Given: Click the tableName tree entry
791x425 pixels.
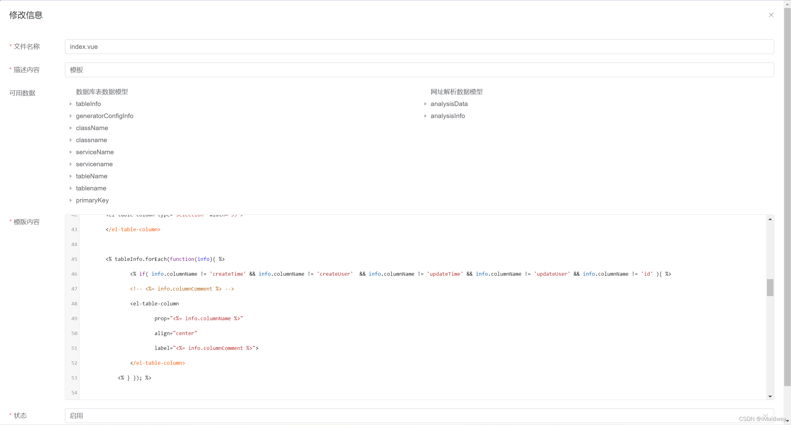Looking at the screenshot, I should point(92,176).
